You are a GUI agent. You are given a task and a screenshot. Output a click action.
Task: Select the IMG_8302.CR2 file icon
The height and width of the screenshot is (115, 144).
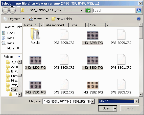coord(64,84)
